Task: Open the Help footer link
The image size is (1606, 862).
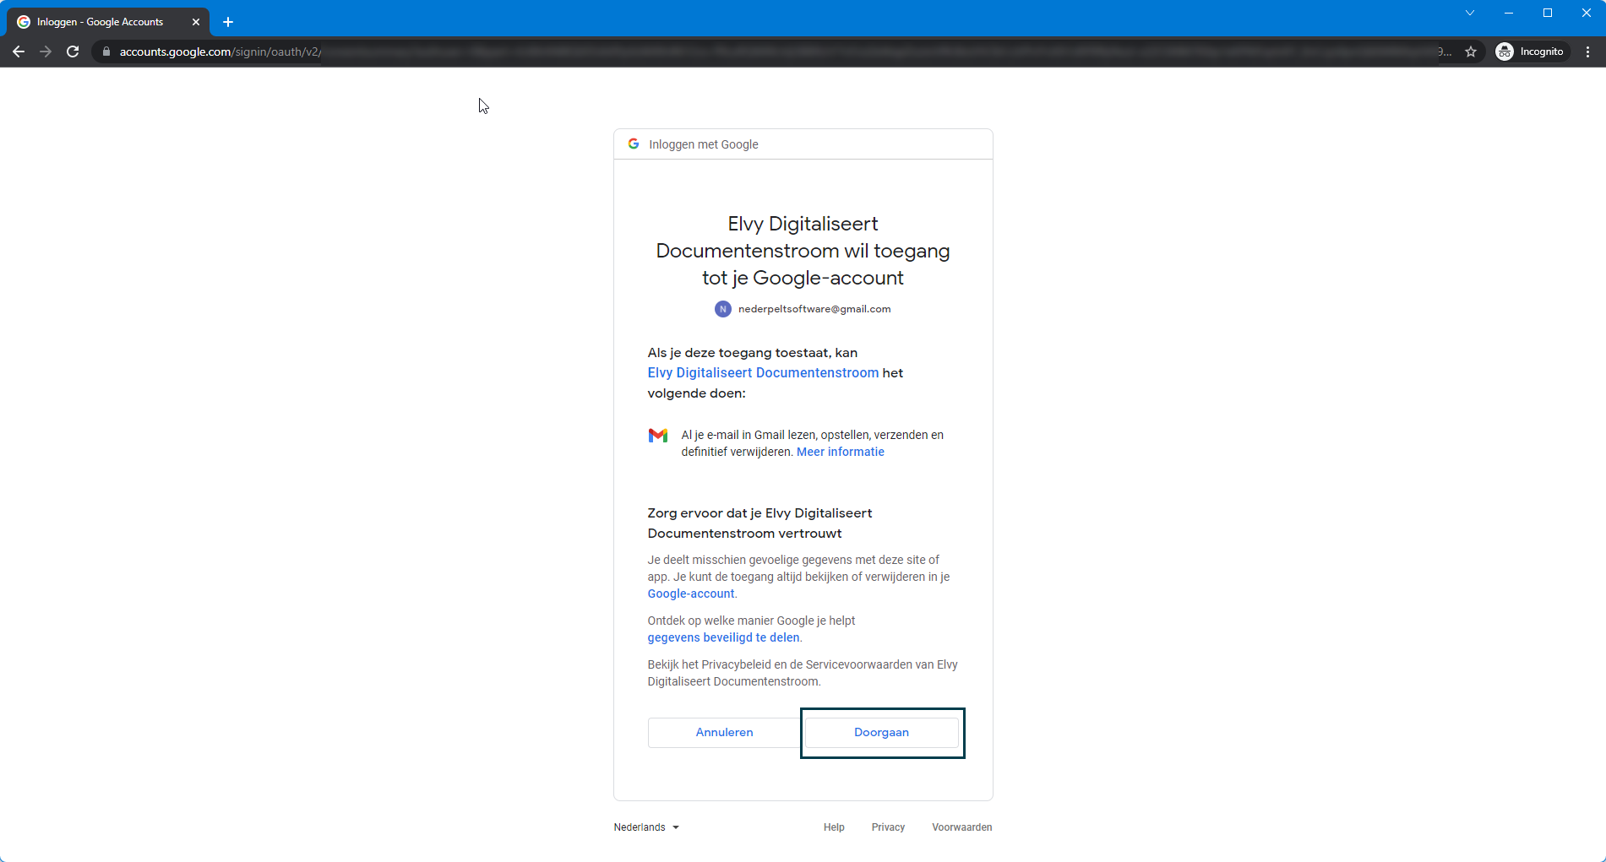Action: (834, 827)
